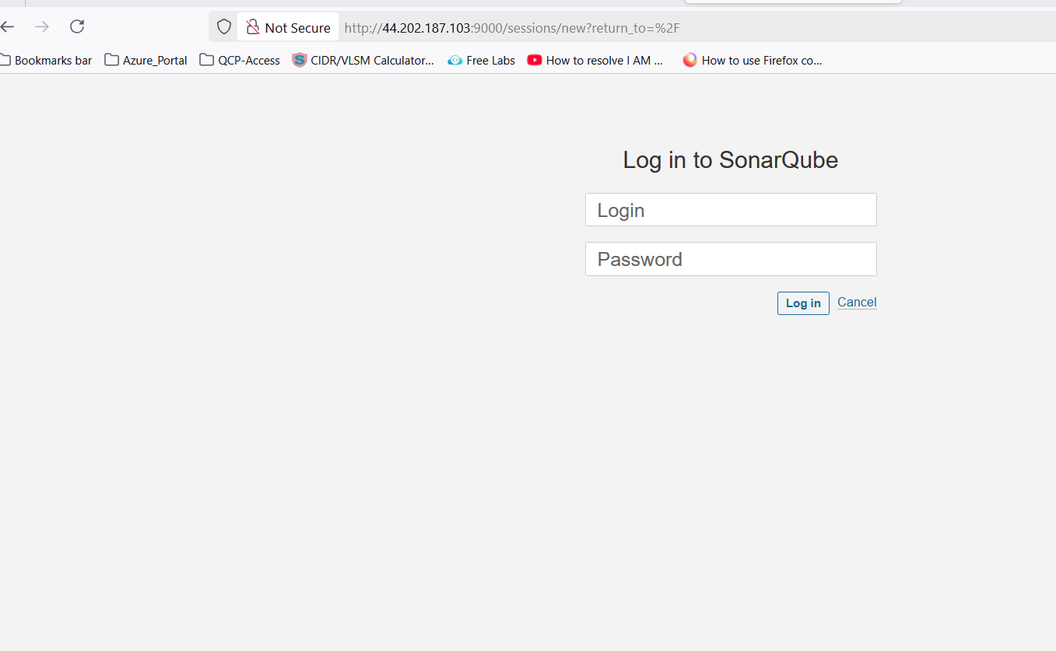Image resolution: width=1056 pixels, height=651 pixels.
Task: Click the Log in to SonarQube heading
Action: (731, 160)
